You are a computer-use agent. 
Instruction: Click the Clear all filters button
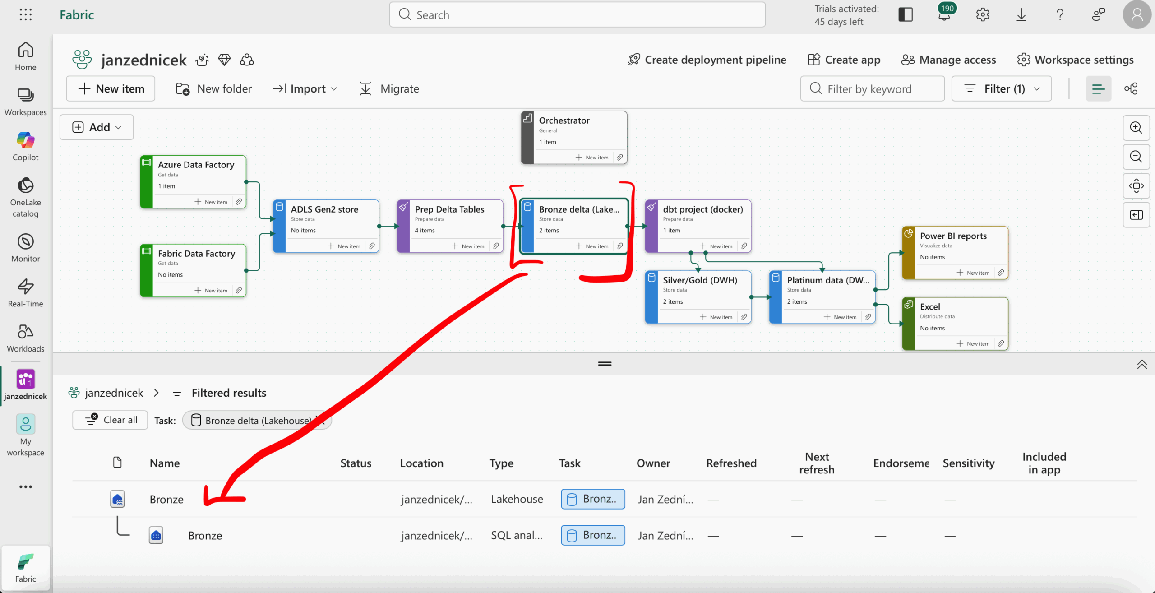[110, 420]
